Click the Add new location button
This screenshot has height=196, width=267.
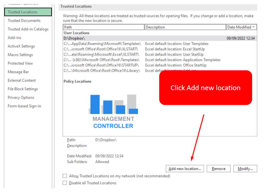click(x=185, y=168)
